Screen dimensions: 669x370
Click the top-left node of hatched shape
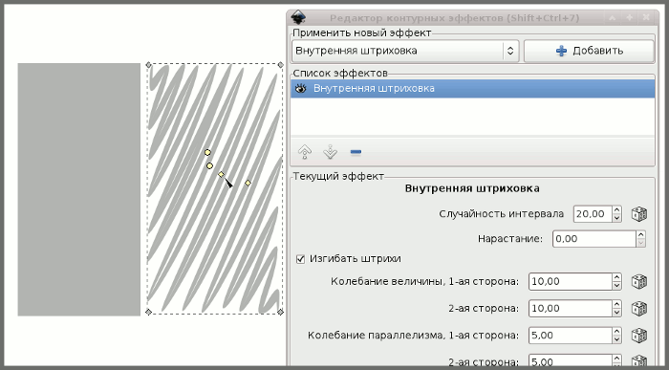pos(148,65)
